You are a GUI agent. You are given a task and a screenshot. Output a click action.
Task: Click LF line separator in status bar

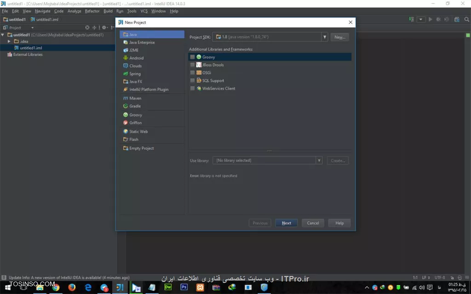(x=425, y=277)
